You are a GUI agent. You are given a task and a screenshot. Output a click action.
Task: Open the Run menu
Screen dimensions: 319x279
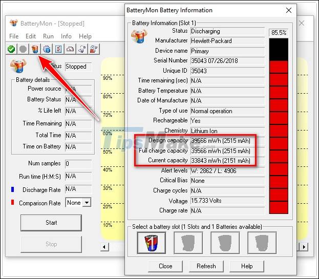pos(48,36)
